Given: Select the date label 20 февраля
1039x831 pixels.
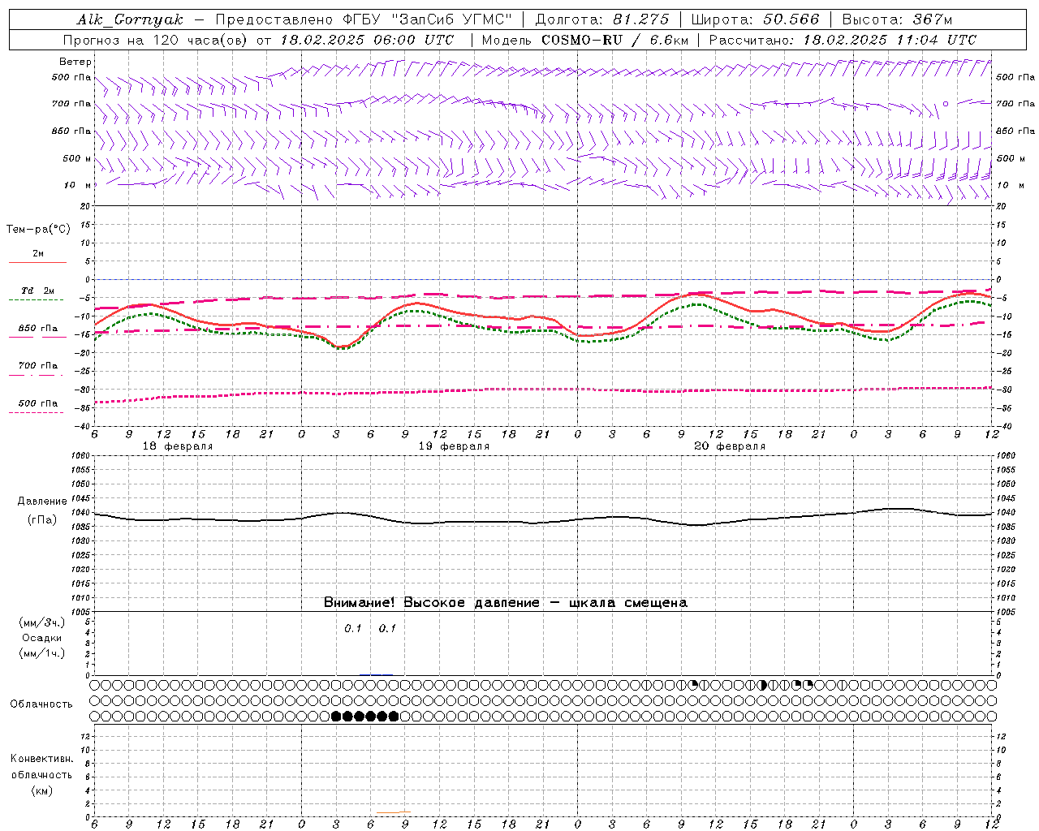Looking at the screenshot, I should [x=730, y=446].
